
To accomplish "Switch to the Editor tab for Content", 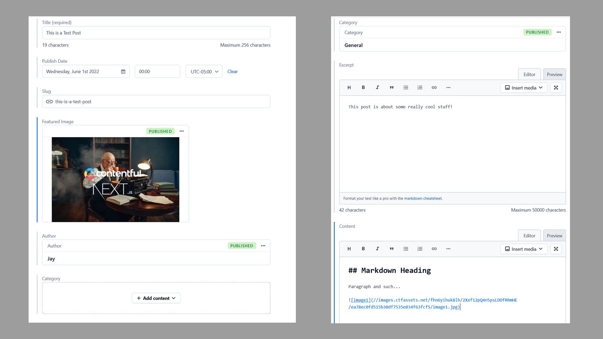I will pos(529,236).
